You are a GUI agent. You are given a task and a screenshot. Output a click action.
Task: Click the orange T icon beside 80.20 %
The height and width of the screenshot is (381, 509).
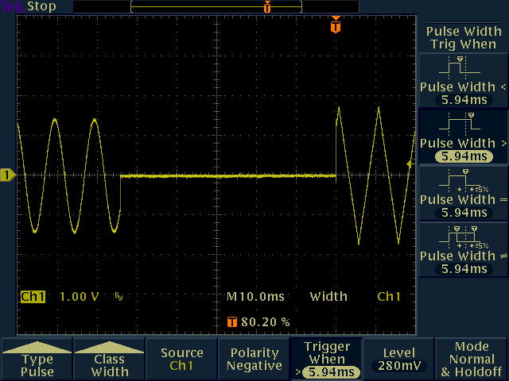[232, 322]
